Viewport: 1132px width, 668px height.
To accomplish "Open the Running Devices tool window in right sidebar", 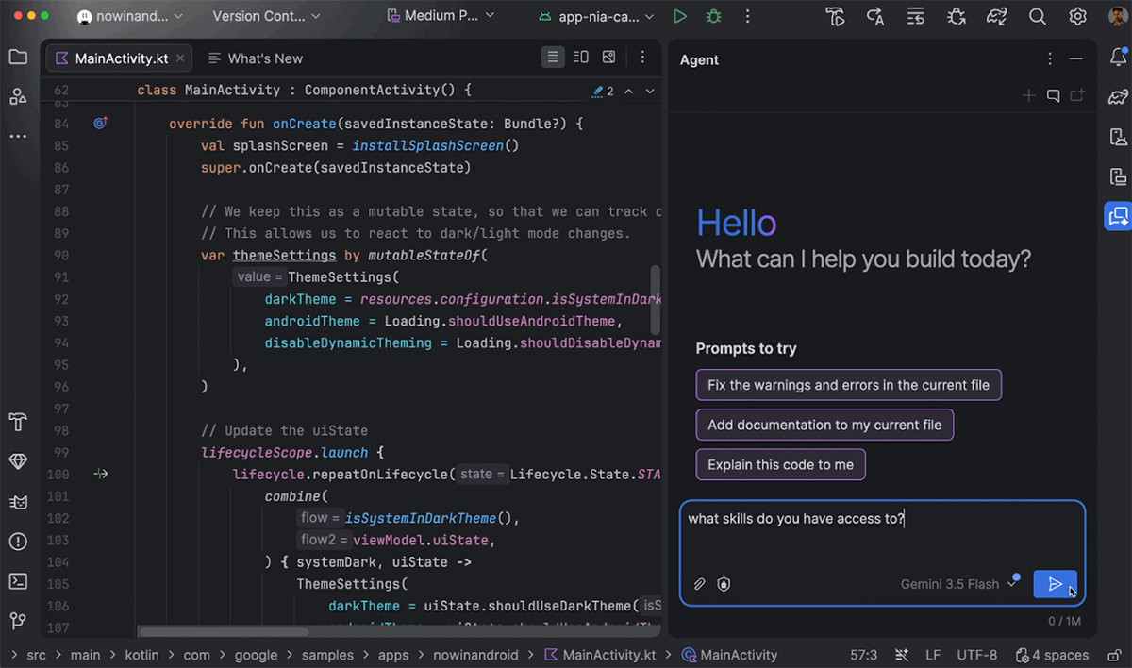I will pyautogui.click(x=1118, y=176).
